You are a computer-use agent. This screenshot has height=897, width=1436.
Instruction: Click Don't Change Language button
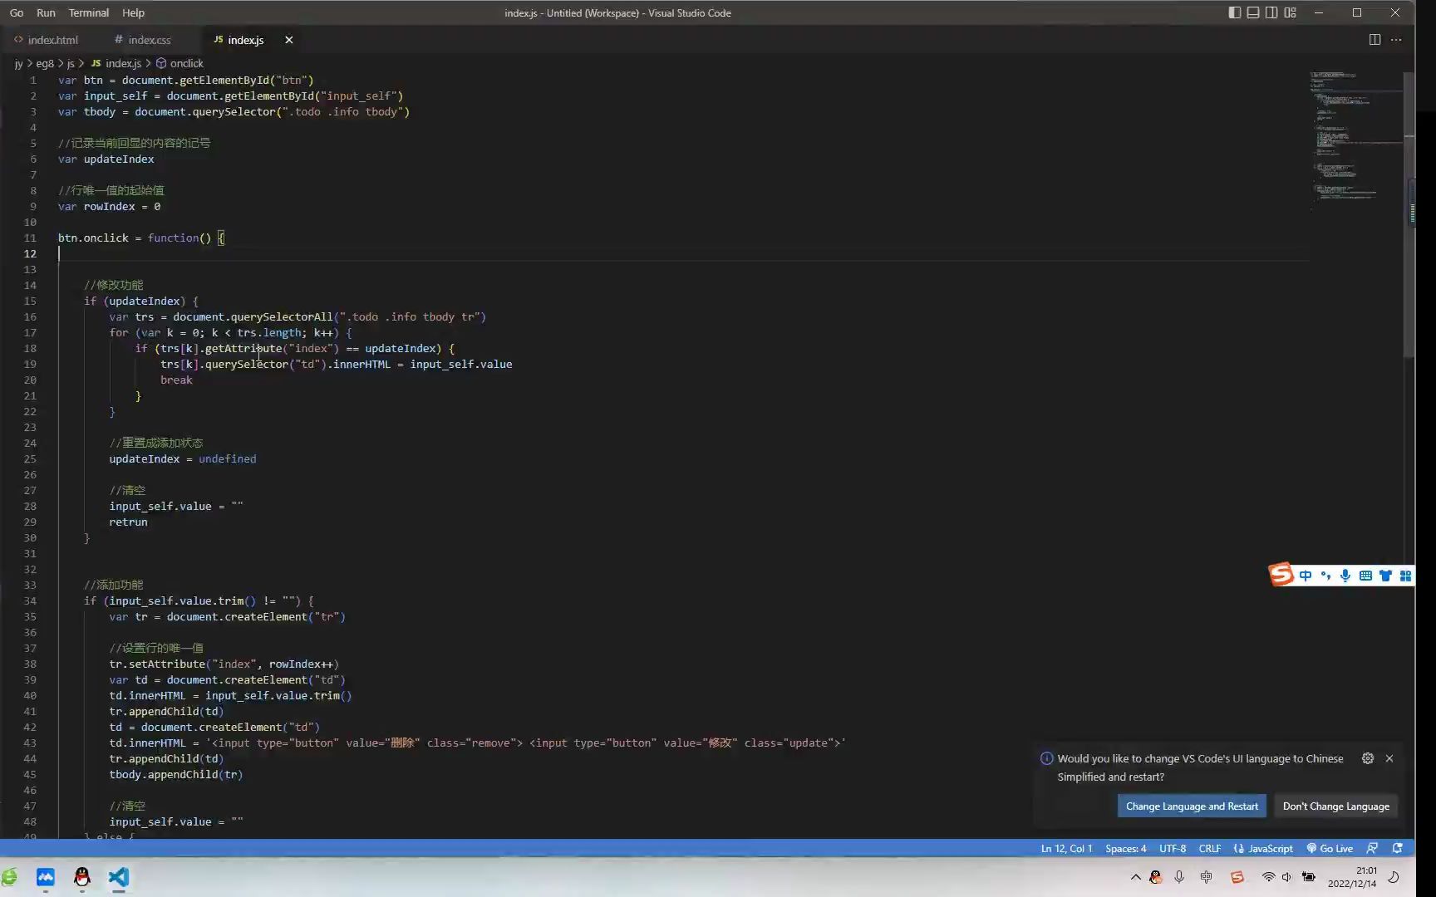pyautogui.click(x=1335, y=806)
